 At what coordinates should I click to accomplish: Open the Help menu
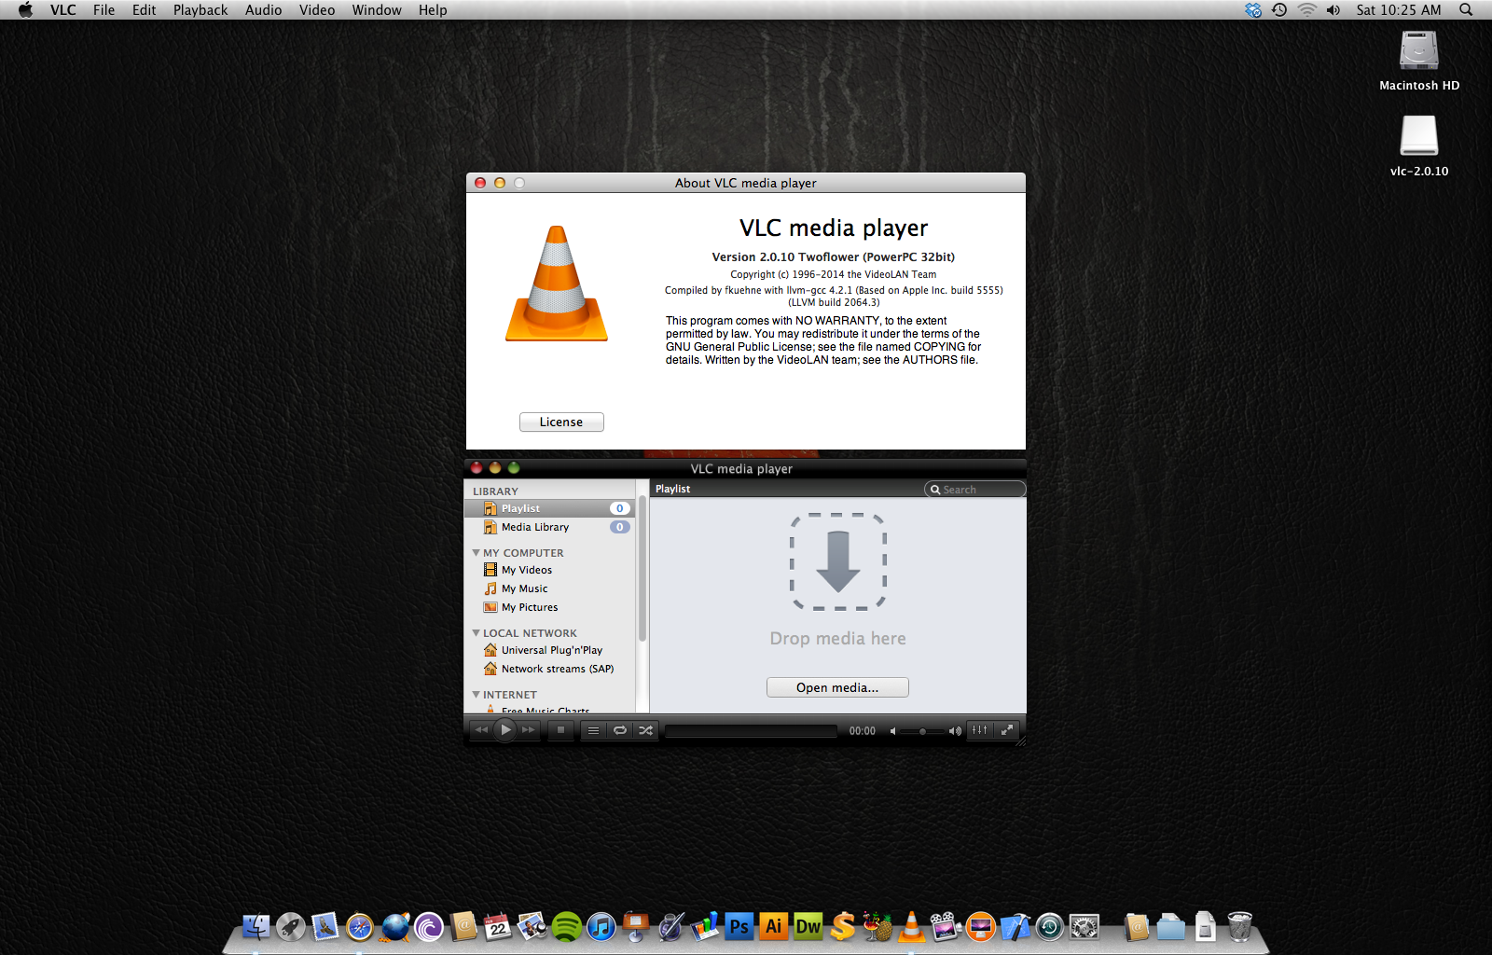[x=433, y=10]
